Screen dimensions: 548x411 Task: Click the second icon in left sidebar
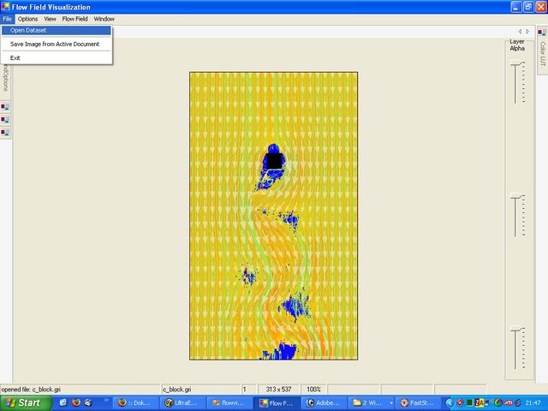coord(5,120)
